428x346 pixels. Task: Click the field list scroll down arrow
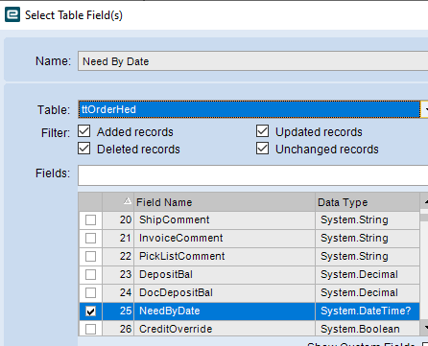pos(425,327)
